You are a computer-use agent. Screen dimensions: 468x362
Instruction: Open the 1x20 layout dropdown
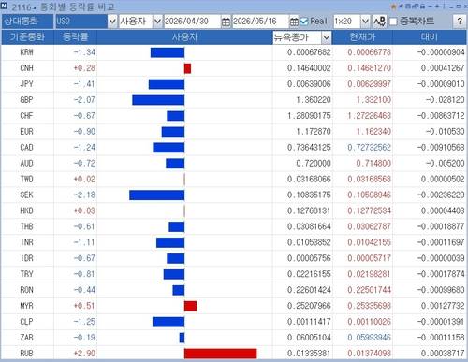pos(365,22)
